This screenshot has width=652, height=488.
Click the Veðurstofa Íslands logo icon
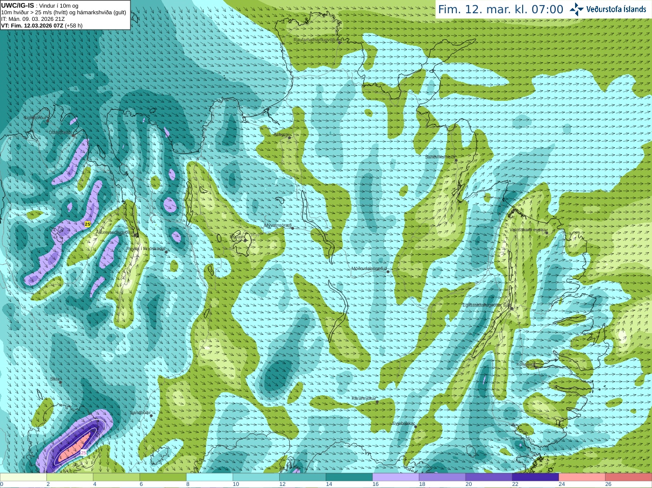point(577,9)
